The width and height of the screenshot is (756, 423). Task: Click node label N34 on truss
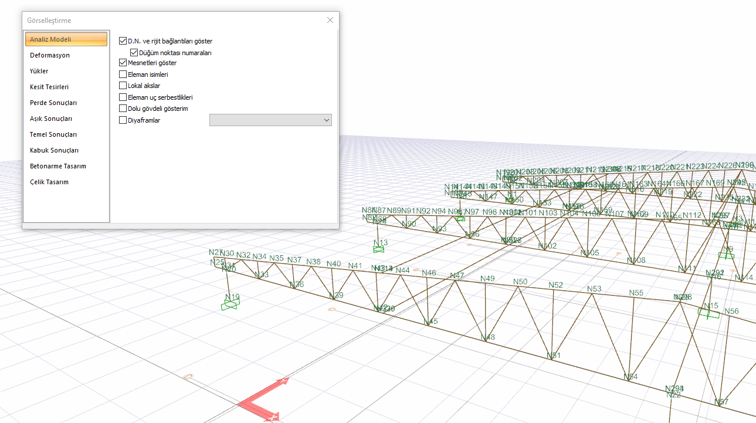[260, 256]
